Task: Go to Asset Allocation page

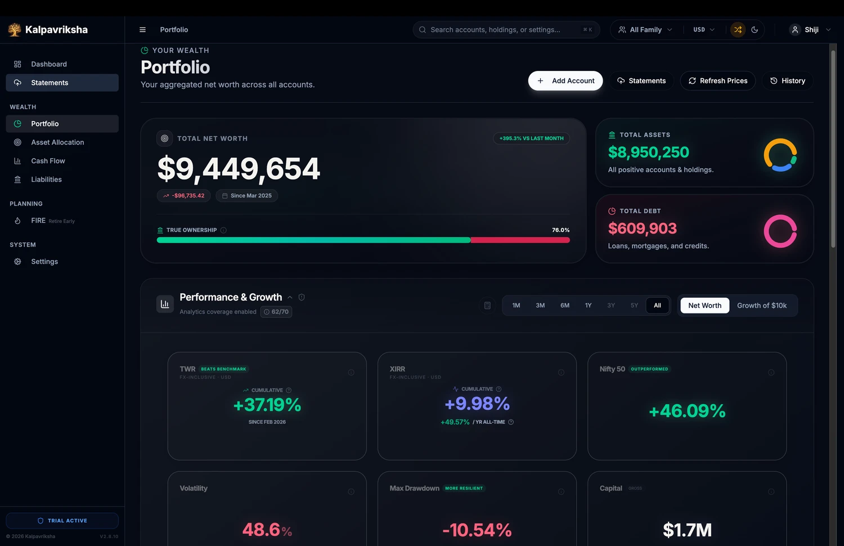Action: pyautogui.click(x=62, y=142)
